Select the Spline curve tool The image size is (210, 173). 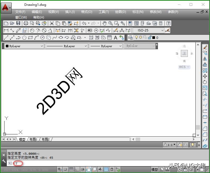pyautogui.click(x=55, y=38)
